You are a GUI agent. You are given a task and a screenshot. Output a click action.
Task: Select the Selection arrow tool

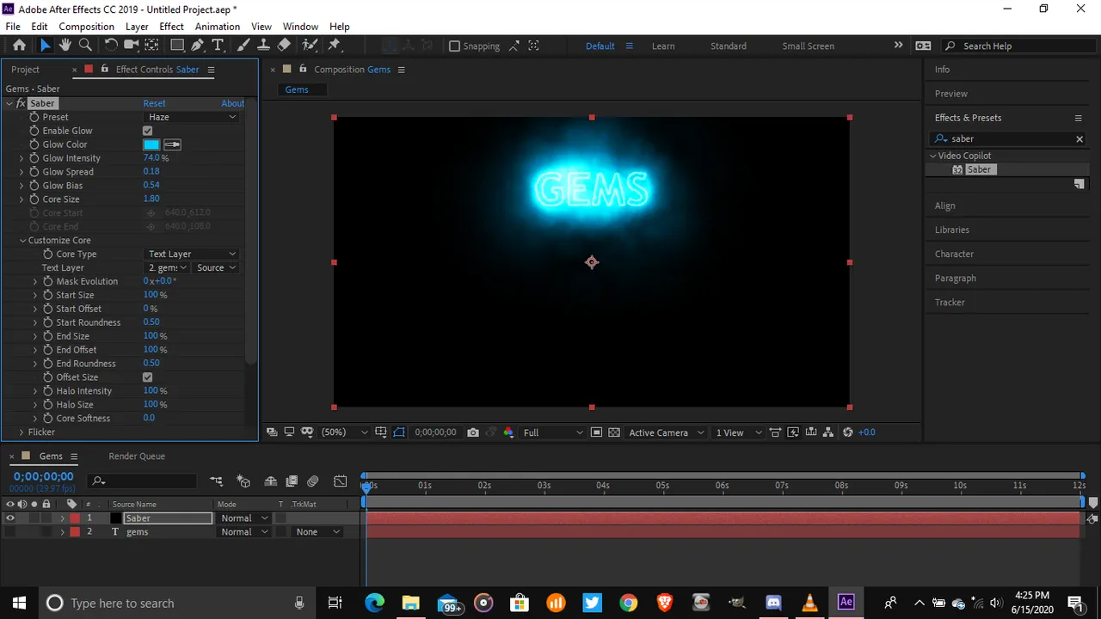[46, 46]
